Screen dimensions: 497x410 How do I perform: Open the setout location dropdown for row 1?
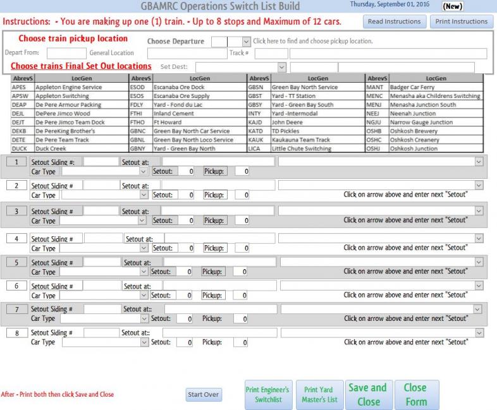coord(479,162)
